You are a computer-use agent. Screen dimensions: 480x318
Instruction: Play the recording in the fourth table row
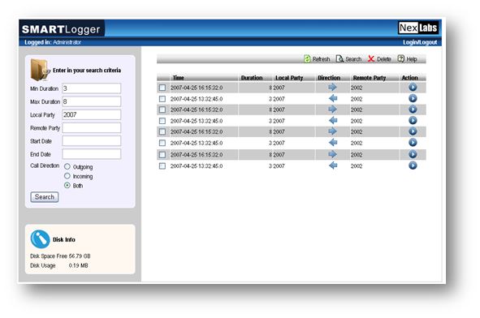(413, 121)
